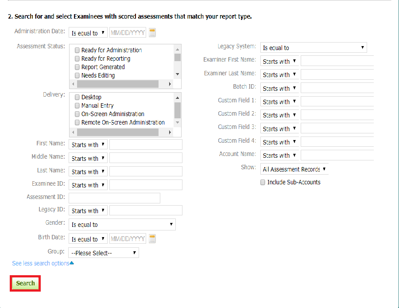Enable the Include Sub-Accounts checkbox
Screen dimensions: 399x308
tap(263, 182)
